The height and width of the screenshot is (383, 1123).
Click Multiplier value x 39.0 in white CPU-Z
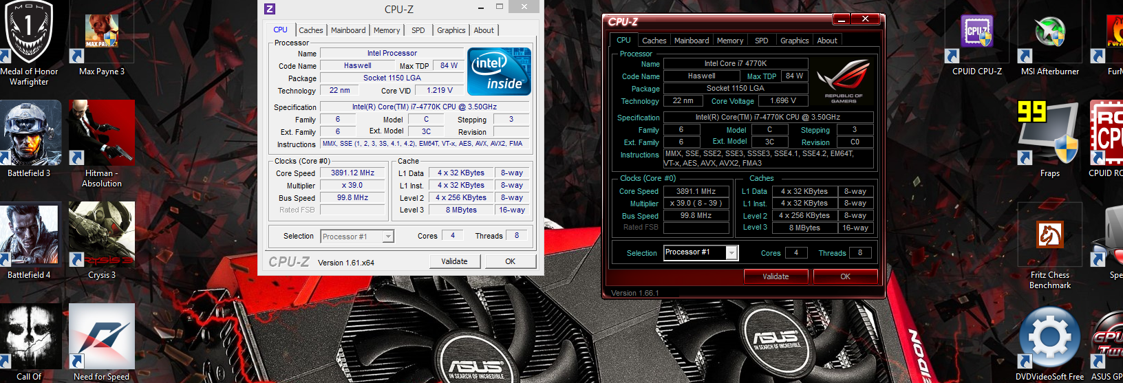(352, 186)
